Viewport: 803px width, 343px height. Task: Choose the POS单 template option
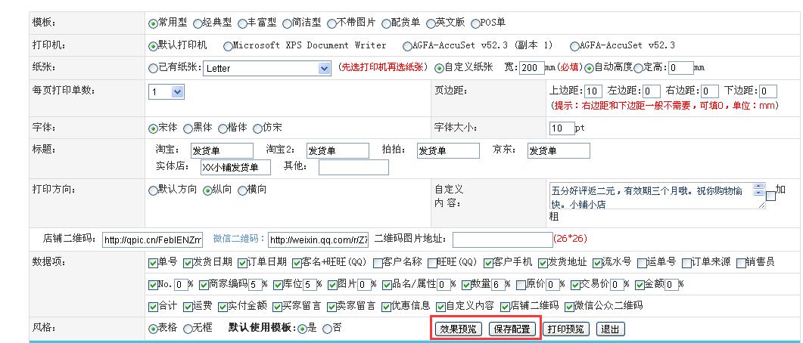(475, 23)
